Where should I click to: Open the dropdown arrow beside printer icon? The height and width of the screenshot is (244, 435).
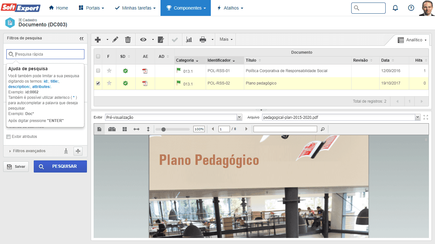tap(212, 40)
